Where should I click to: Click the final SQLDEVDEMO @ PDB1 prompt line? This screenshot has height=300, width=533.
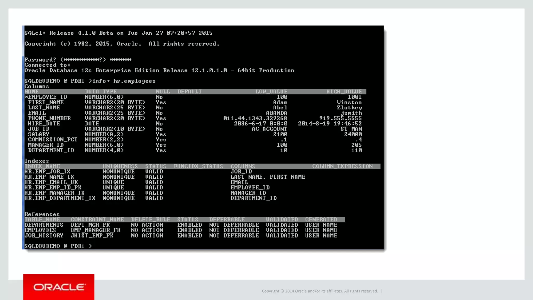[58, 246]
